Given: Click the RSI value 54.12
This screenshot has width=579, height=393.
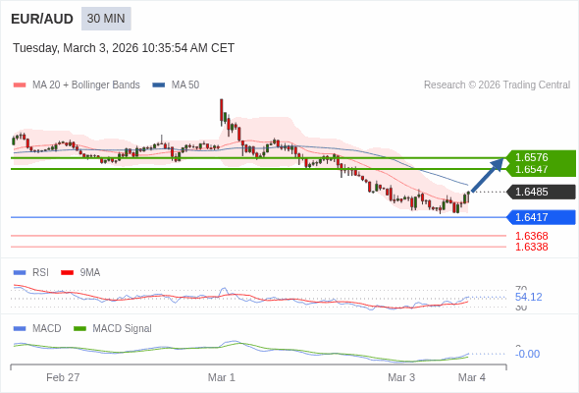Looking at the screenshot, I should point(528,297).
